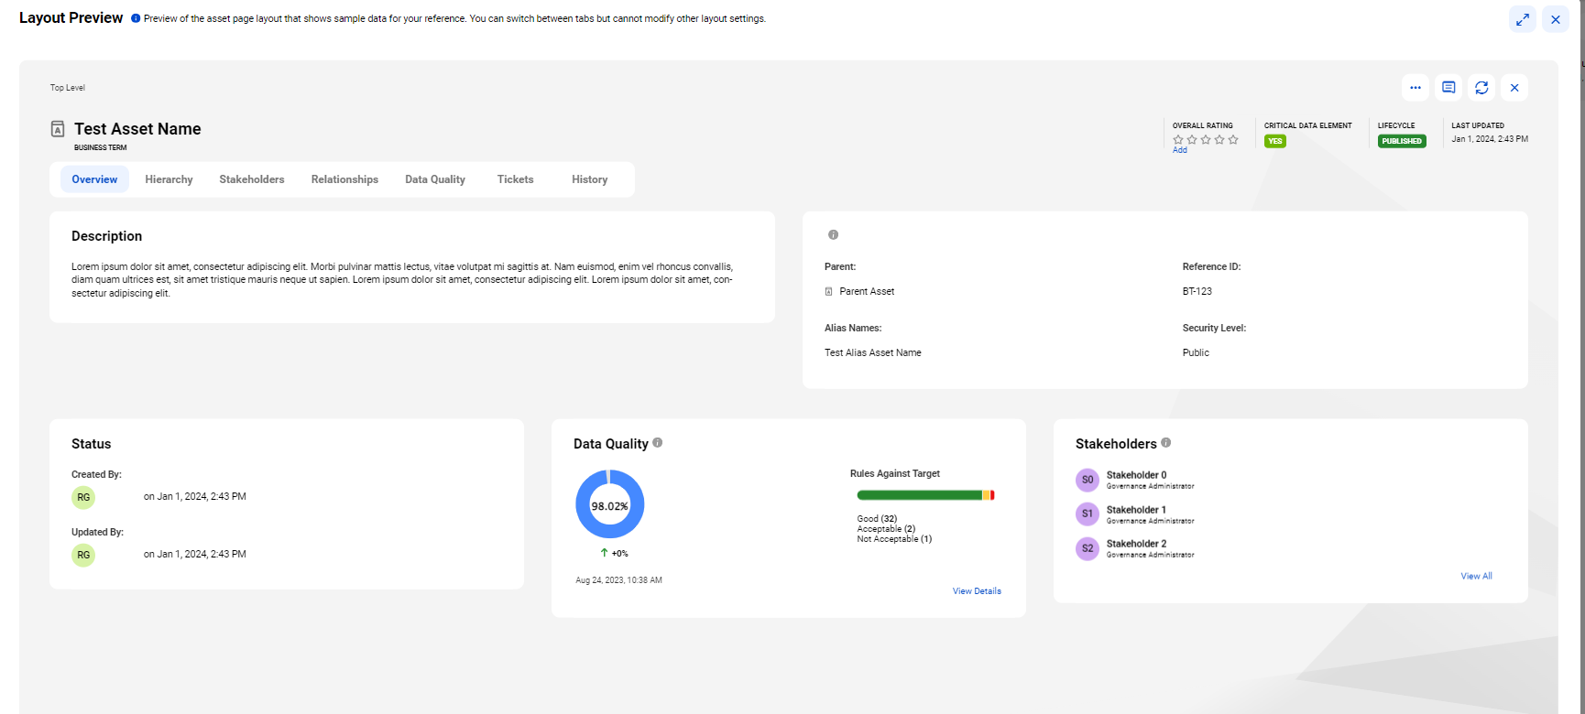Open the Data Quality tab
The width and height of the screenshot is (1585, 714).
435,179
